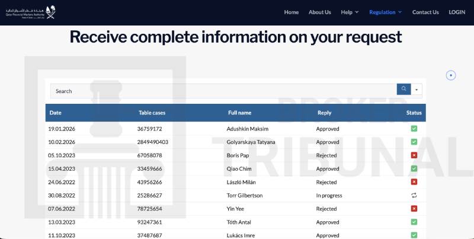The height and width of the screenshot is (239, 474).
Task: Click the In progress reply text
Action: point(329,196)
